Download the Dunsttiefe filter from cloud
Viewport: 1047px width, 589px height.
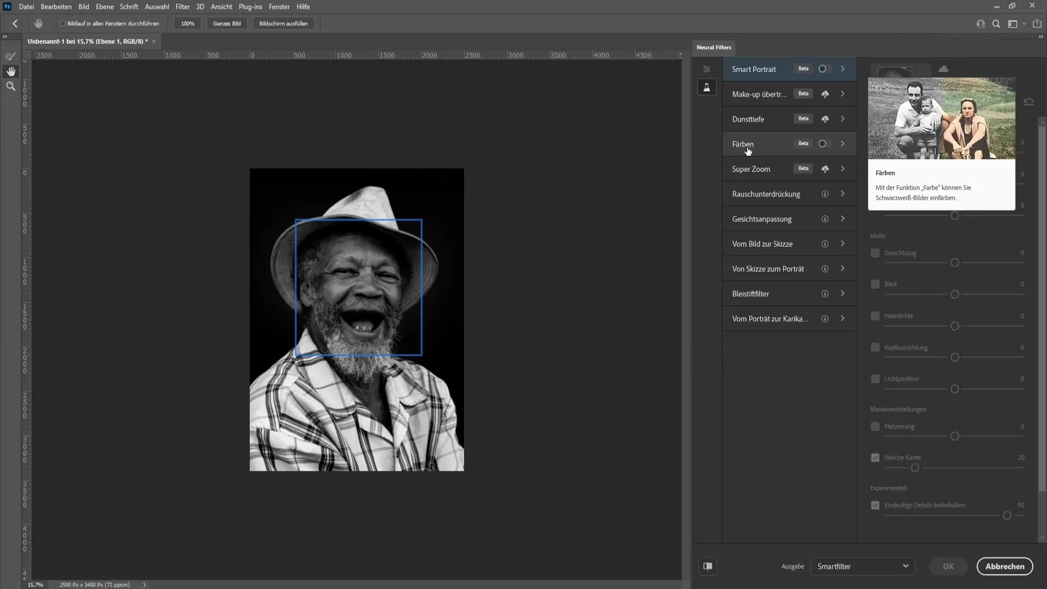point(825,119)
